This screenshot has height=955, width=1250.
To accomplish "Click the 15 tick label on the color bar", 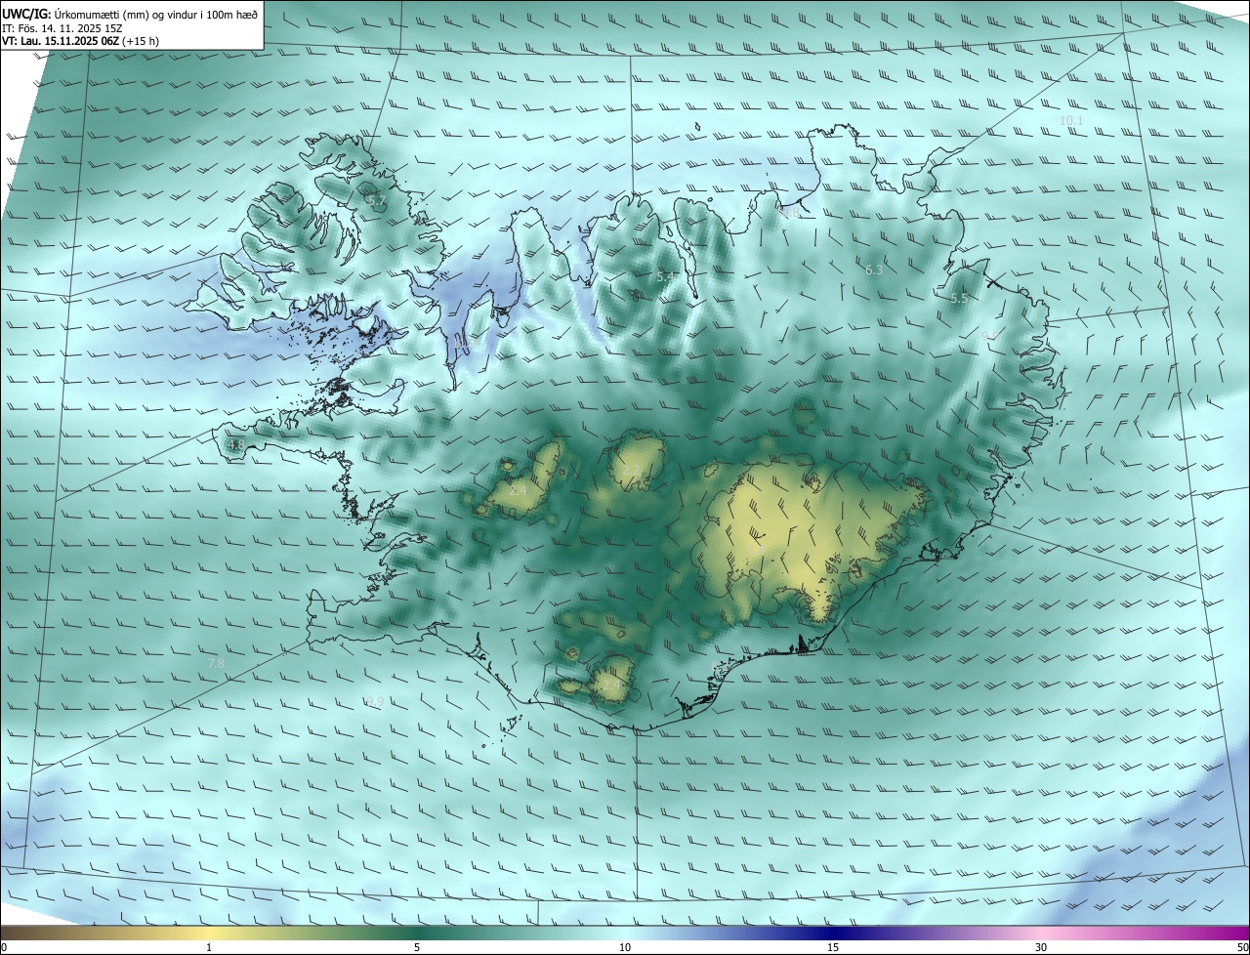I will pyautogui.click(x=833, y=947).
